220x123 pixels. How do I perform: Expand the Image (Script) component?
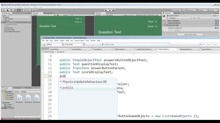tap(163, 25)
